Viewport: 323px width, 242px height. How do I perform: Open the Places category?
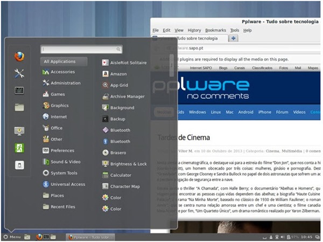53,195
